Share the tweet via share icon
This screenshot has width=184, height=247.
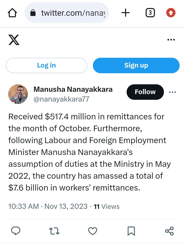pos(169,231)
